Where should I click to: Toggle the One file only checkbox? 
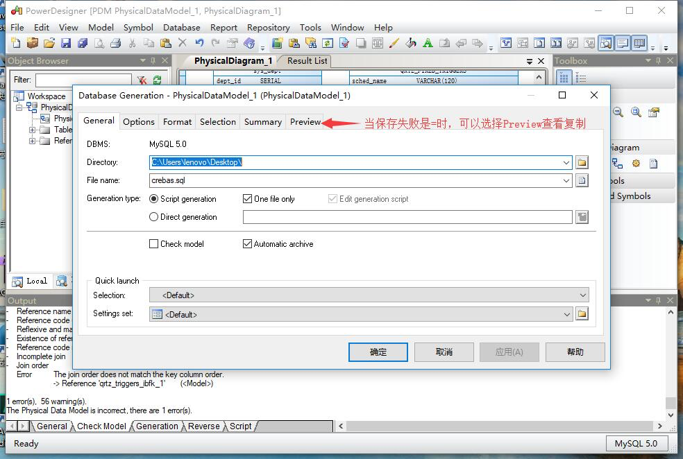pos(247,199)
